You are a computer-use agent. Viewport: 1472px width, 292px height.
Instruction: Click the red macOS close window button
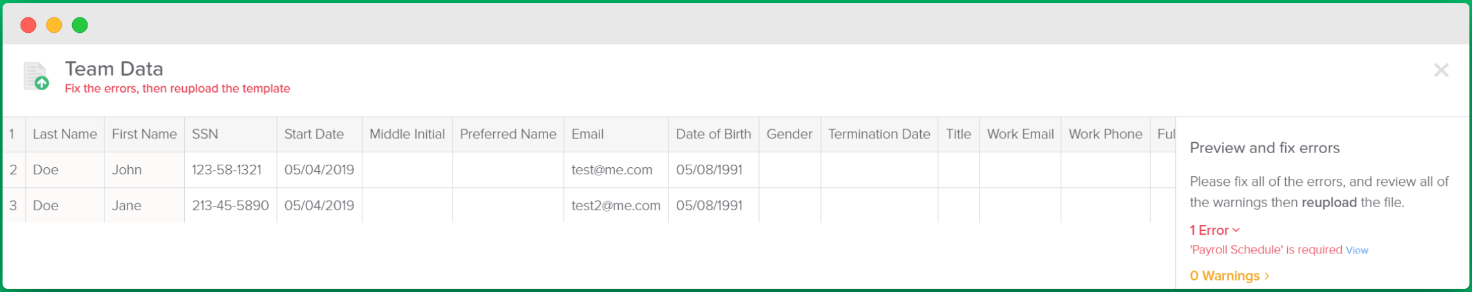click(28, 25)
